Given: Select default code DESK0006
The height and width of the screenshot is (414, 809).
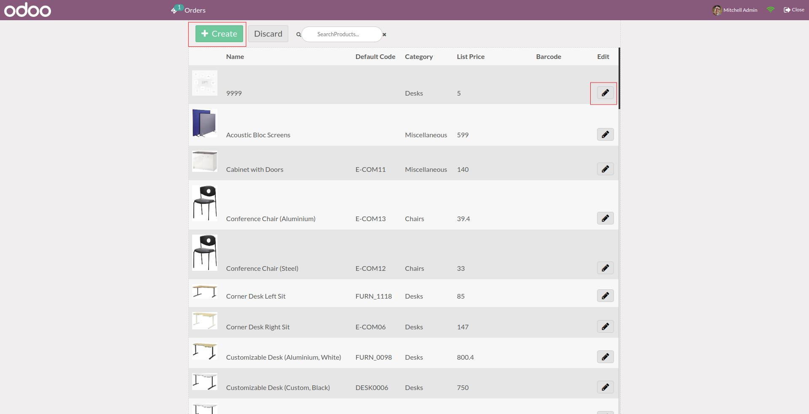Looking at the screenshot, I should tap(372, 388).
